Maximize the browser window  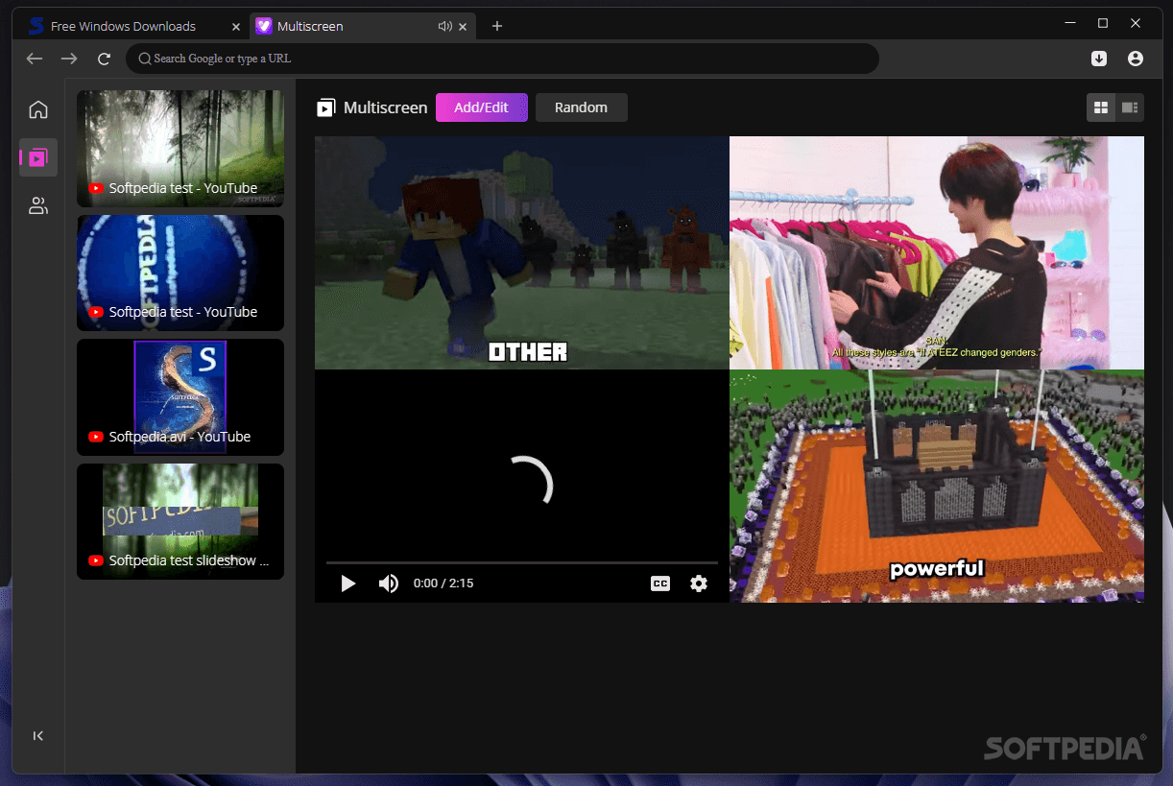tap(1103, 23)
